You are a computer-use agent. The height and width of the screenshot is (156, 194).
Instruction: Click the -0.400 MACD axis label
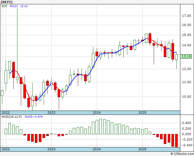click(x=187, y=145)
